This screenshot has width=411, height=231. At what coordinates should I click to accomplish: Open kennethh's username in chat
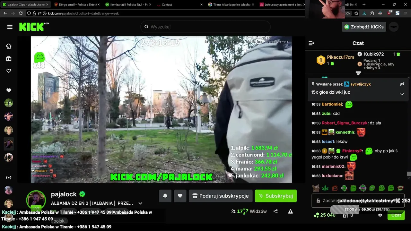345,132
